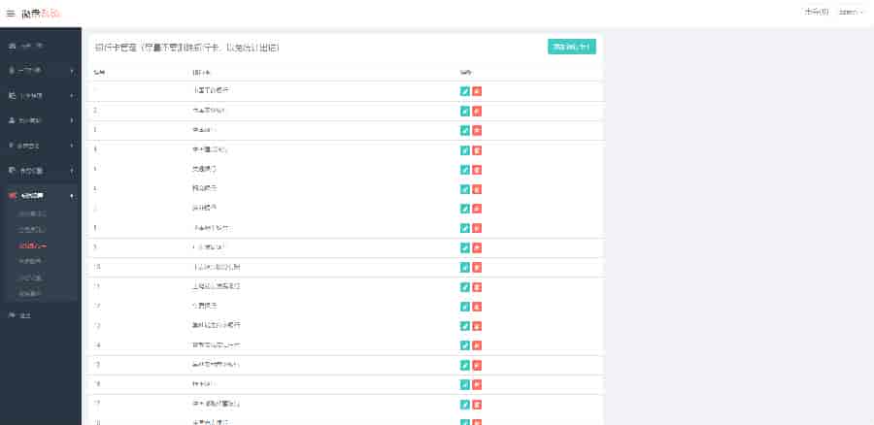
Task: Edit the bank in row 12
Action: pyautogui.click(x=465, y=307)
